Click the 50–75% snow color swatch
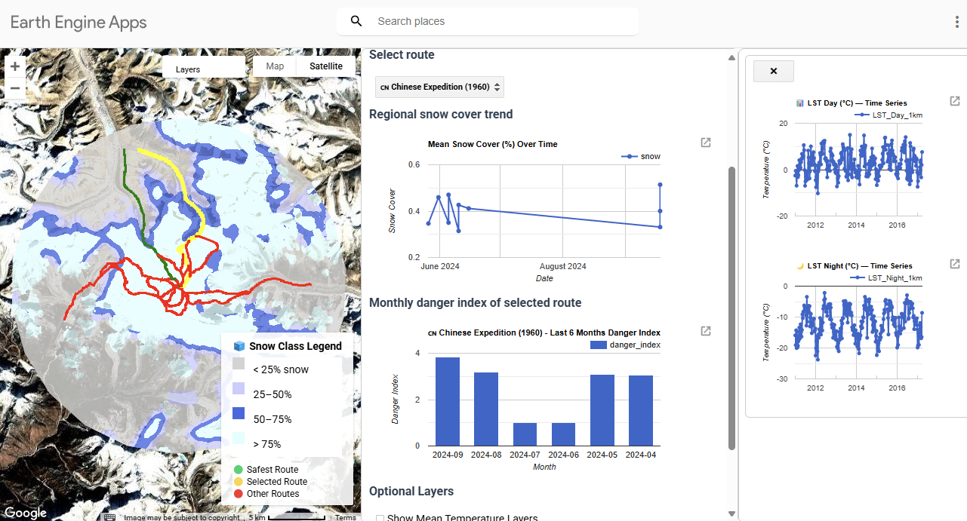The height and width of the screenshot is (521, 967). pyautogui.click(x=239, y=413)
